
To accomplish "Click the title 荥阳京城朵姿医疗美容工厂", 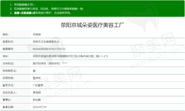I will point(92,25).
